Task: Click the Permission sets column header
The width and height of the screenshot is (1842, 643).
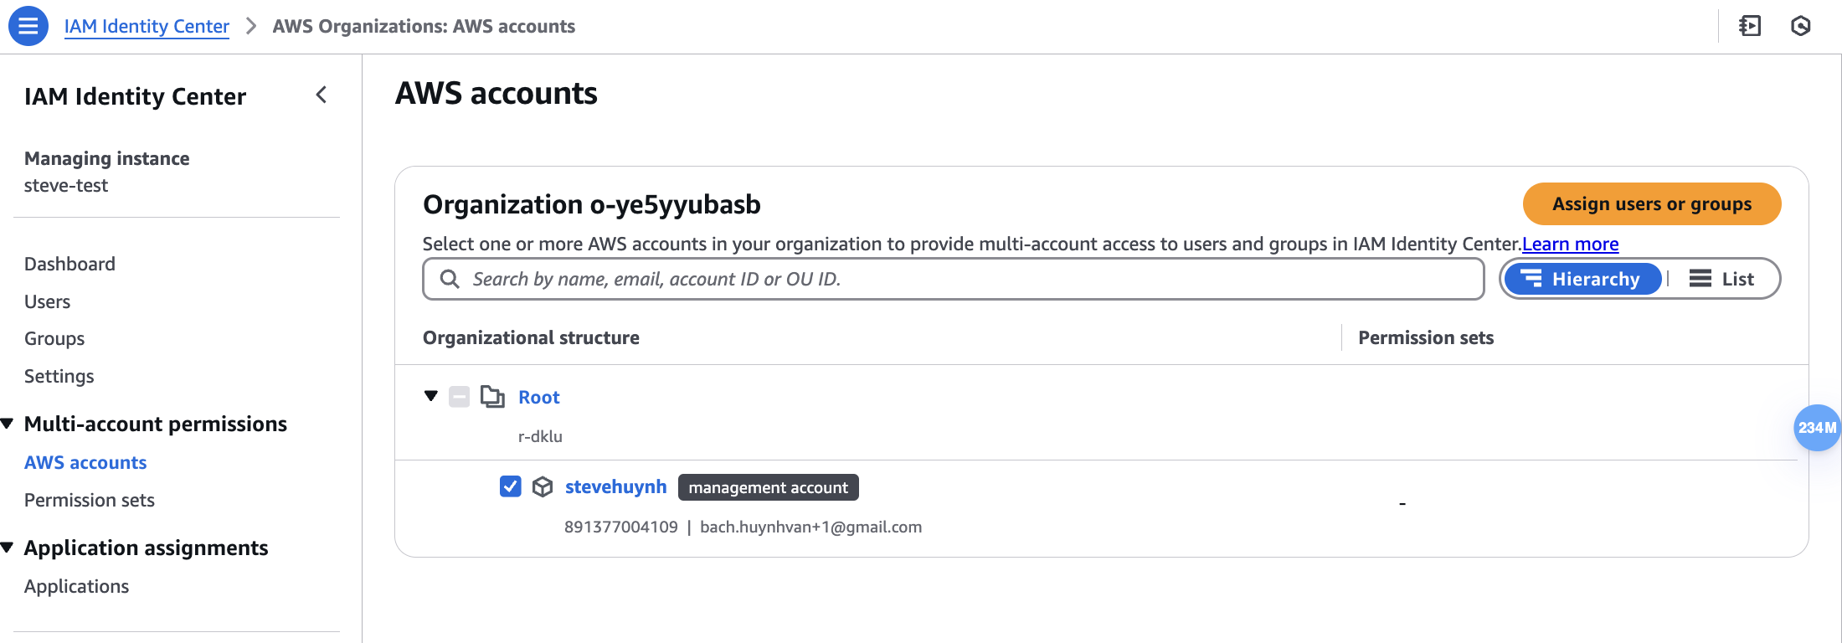Action: tap(1426, 337)
